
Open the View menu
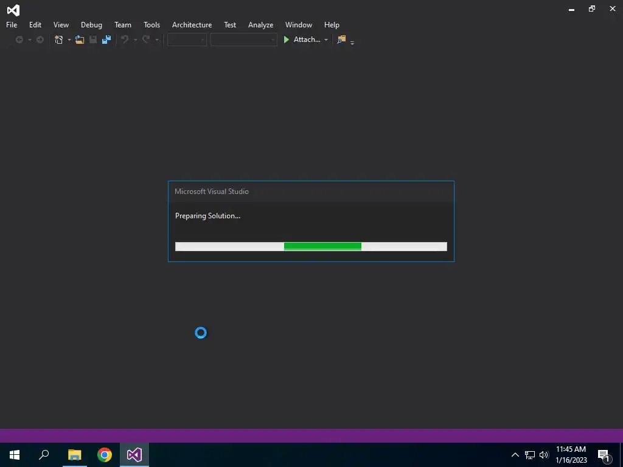tap(61, 24)
